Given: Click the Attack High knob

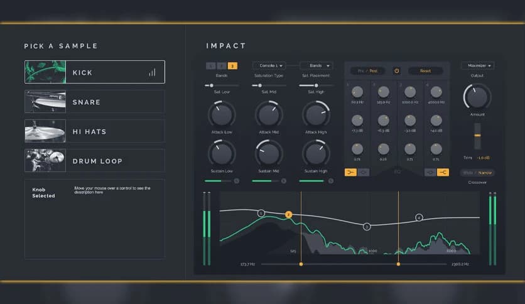Looking at the screenshot, I should (x=315, y=115).
